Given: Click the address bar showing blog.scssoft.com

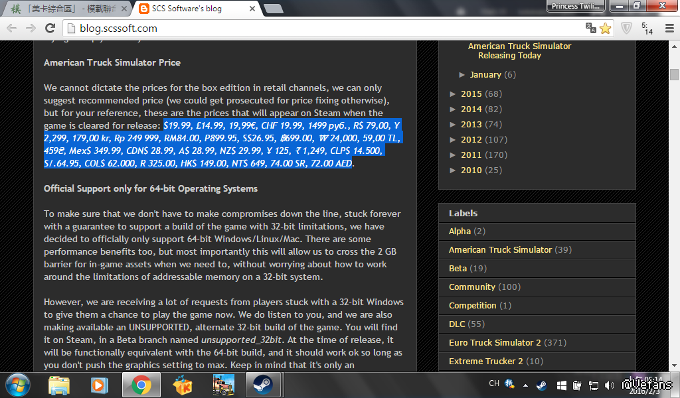Looking at the screenshot, I should click(x=325, y=28).
